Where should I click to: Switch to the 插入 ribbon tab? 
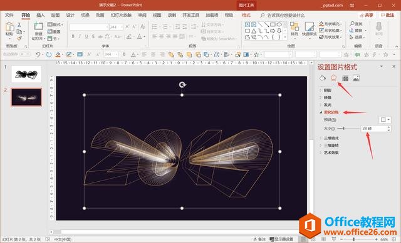(40, 15)
